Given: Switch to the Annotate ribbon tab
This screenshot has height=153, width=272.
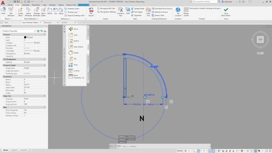Looking at the screenshot, I should pos(25,5).
